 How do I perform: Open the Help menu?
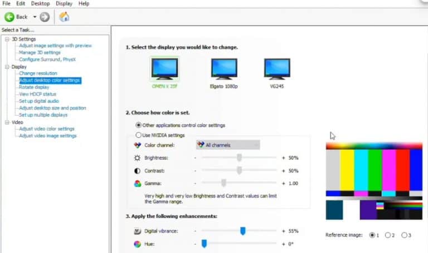[x=84, y=3]
